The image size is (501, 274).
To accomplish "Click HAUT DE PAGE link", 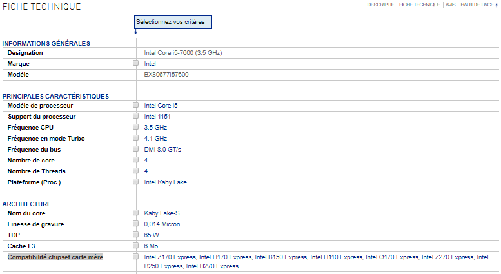I will (479, 5).
